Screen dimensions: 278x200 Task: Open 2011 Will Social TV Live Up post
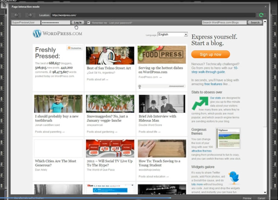110,163
